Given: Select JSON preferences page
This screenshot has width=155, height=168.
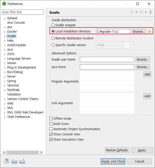Looking at the screenshot, I should pyautogui.click(x=11, y=54).
